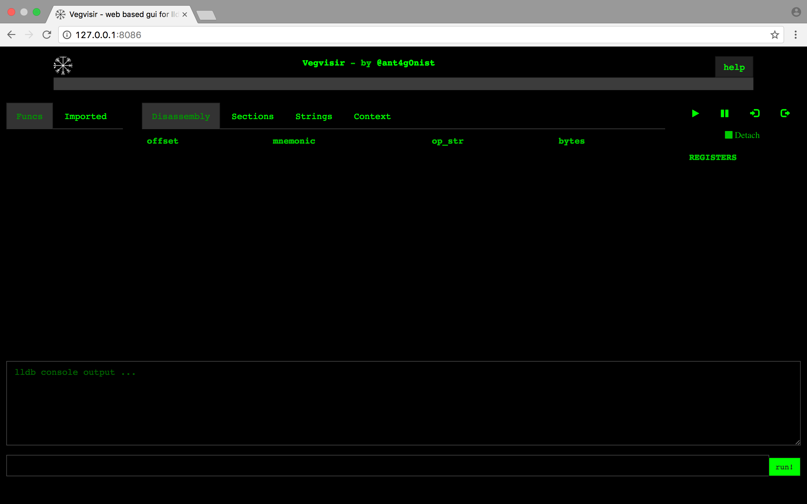Click the help button
The height and width of the screenshot is (504, 807).
coord(734,67)
